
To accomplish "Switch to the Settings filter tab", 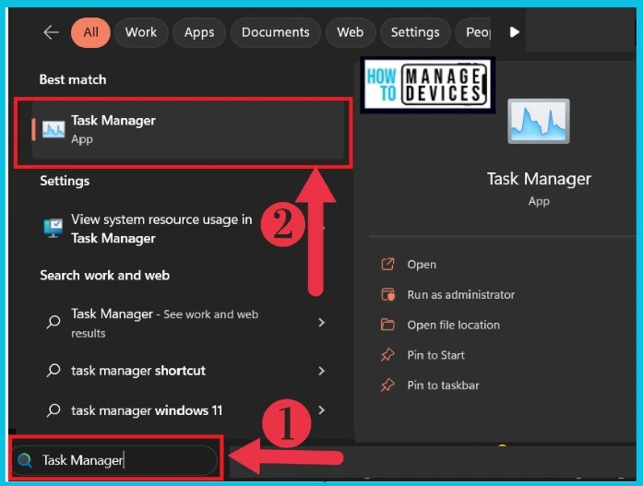I will (x=415, y=32).
